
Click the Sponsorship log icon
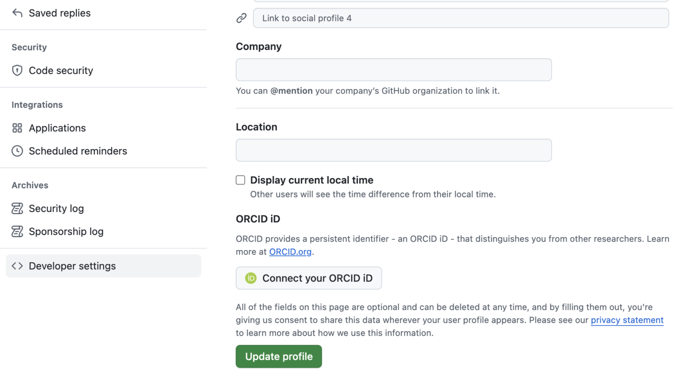click(17, 231)
